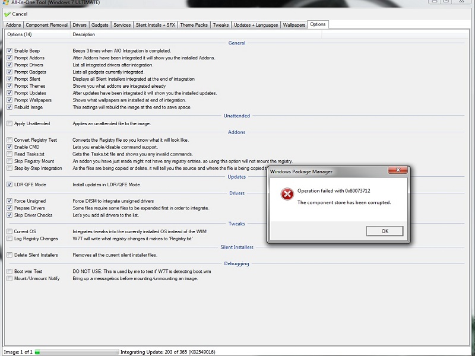Check the Boot.wim Test option

click(9, 272)
